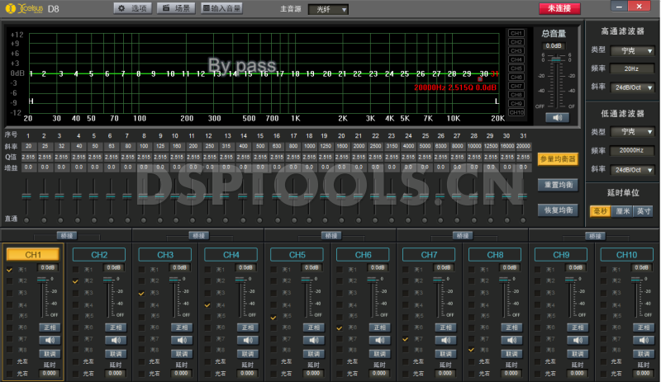Mute the master volume speaker icon
Viewport: 661px width, 382px height.
(x=558, y=117)
